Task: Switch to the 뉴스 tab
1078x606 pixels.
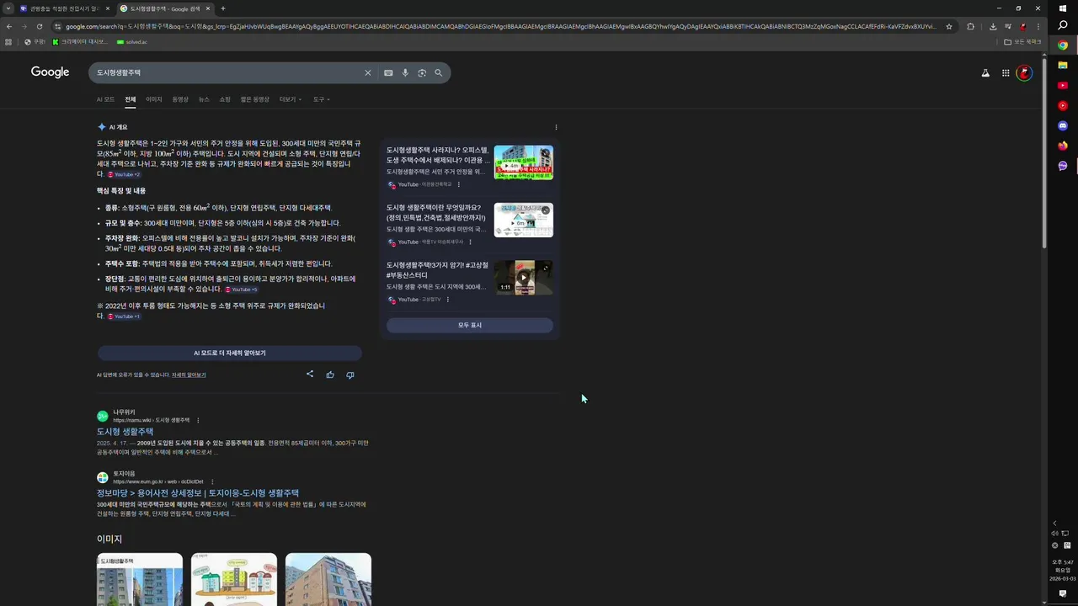Action: point(204,99)
